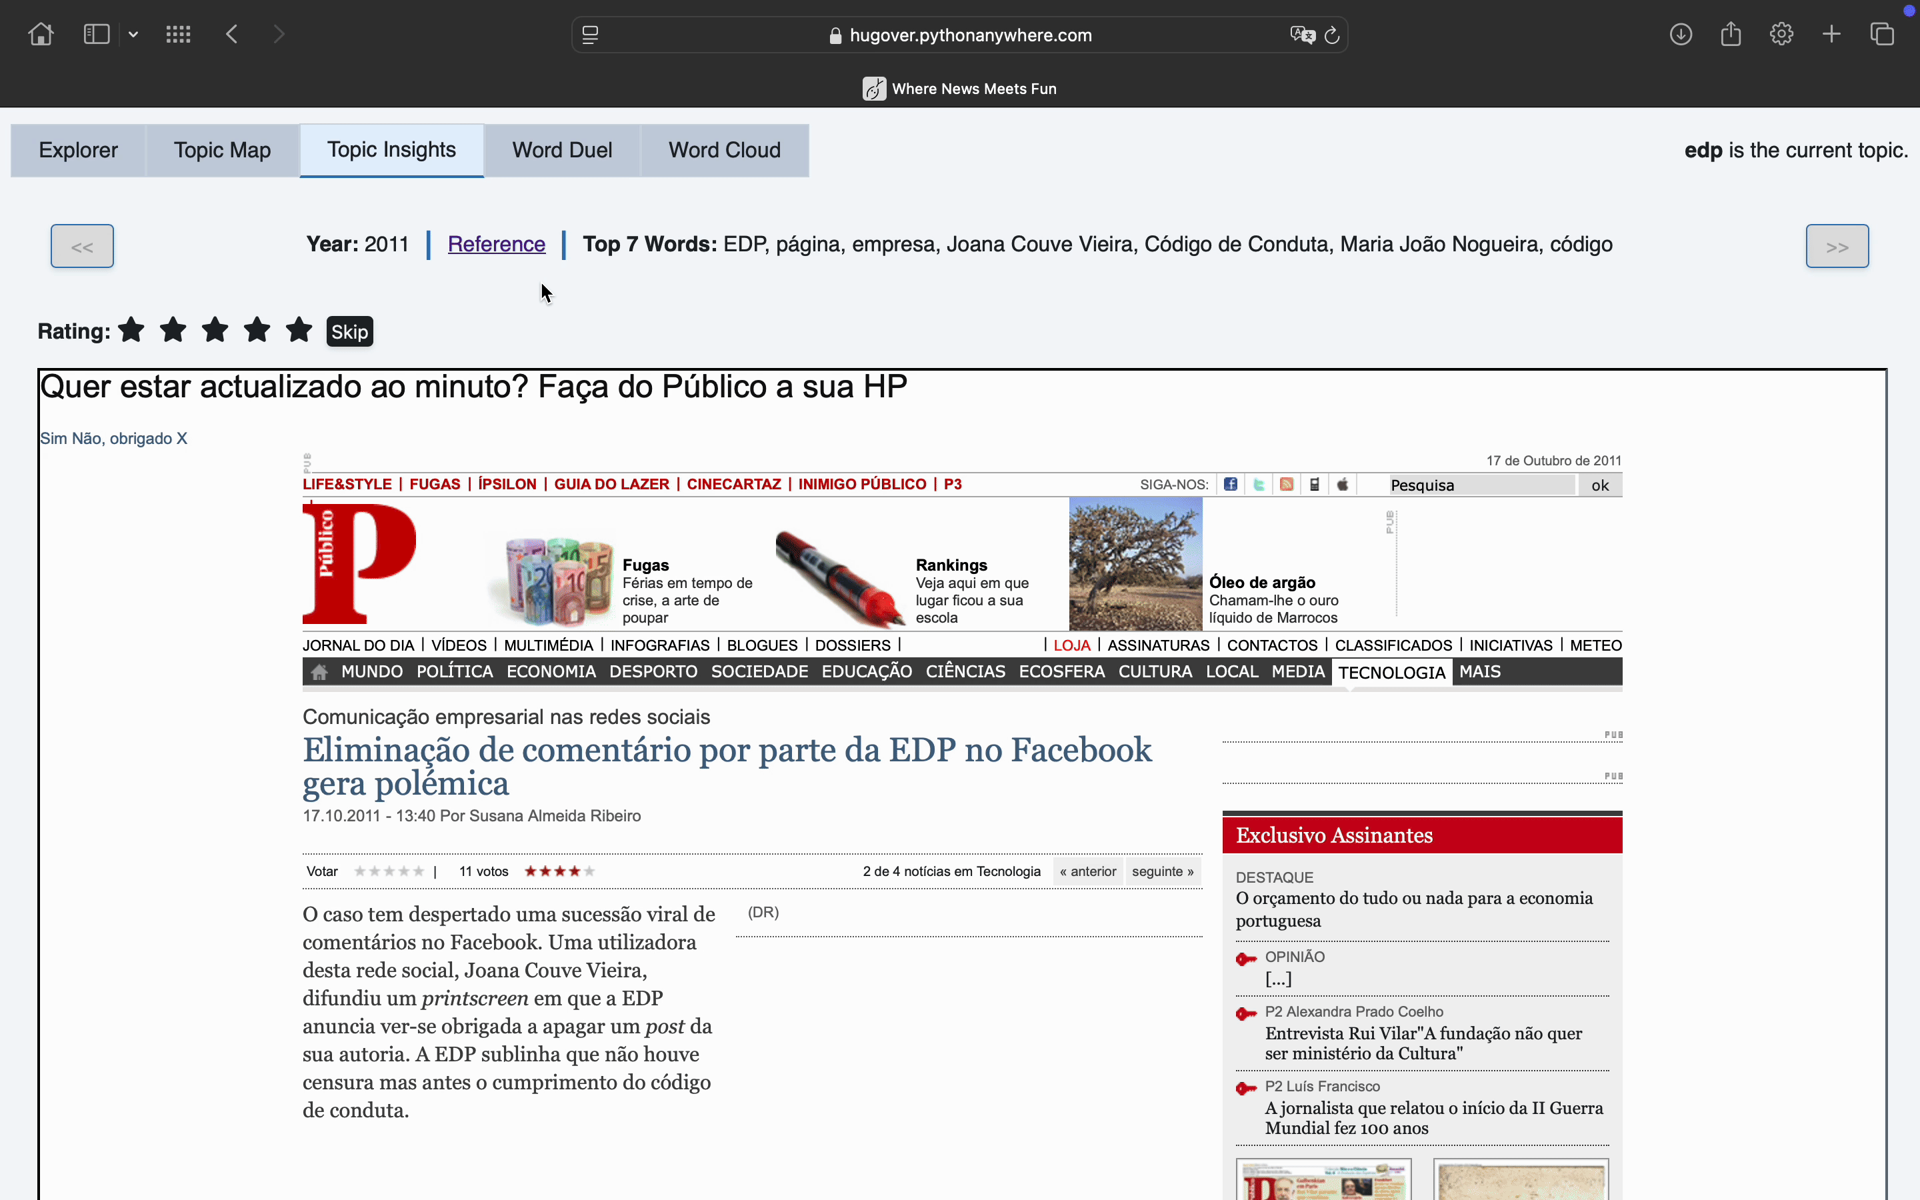Image resolution: width=1920 pixels, height=1200 pixels.
Task: Go to previous year with << button
Action: pos(83,246)
